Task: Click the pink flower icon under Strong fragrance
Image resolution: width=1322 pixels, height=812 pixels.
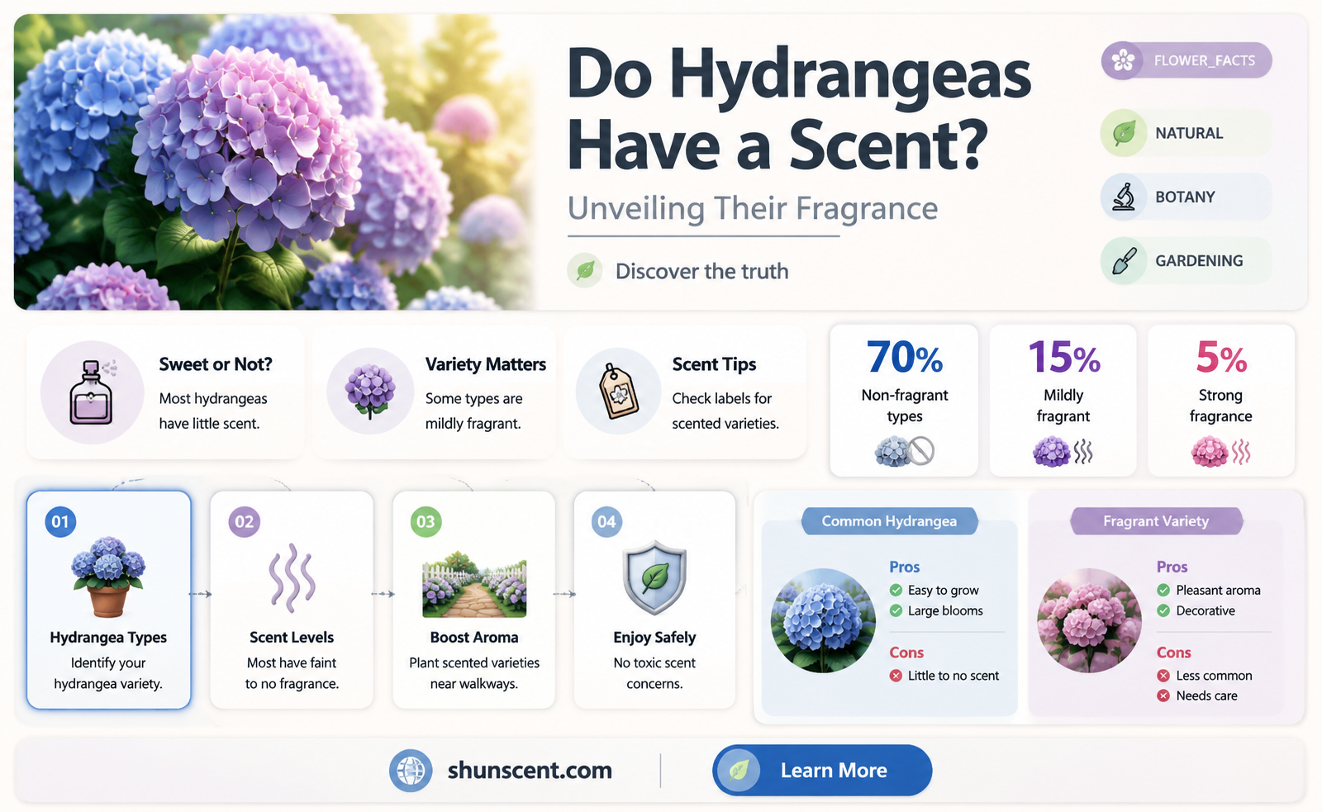Action: point(1210,452)
